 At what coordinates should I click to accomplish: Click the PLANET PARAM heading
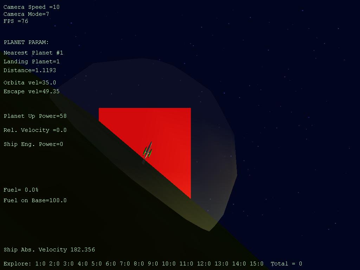point(26,42)
